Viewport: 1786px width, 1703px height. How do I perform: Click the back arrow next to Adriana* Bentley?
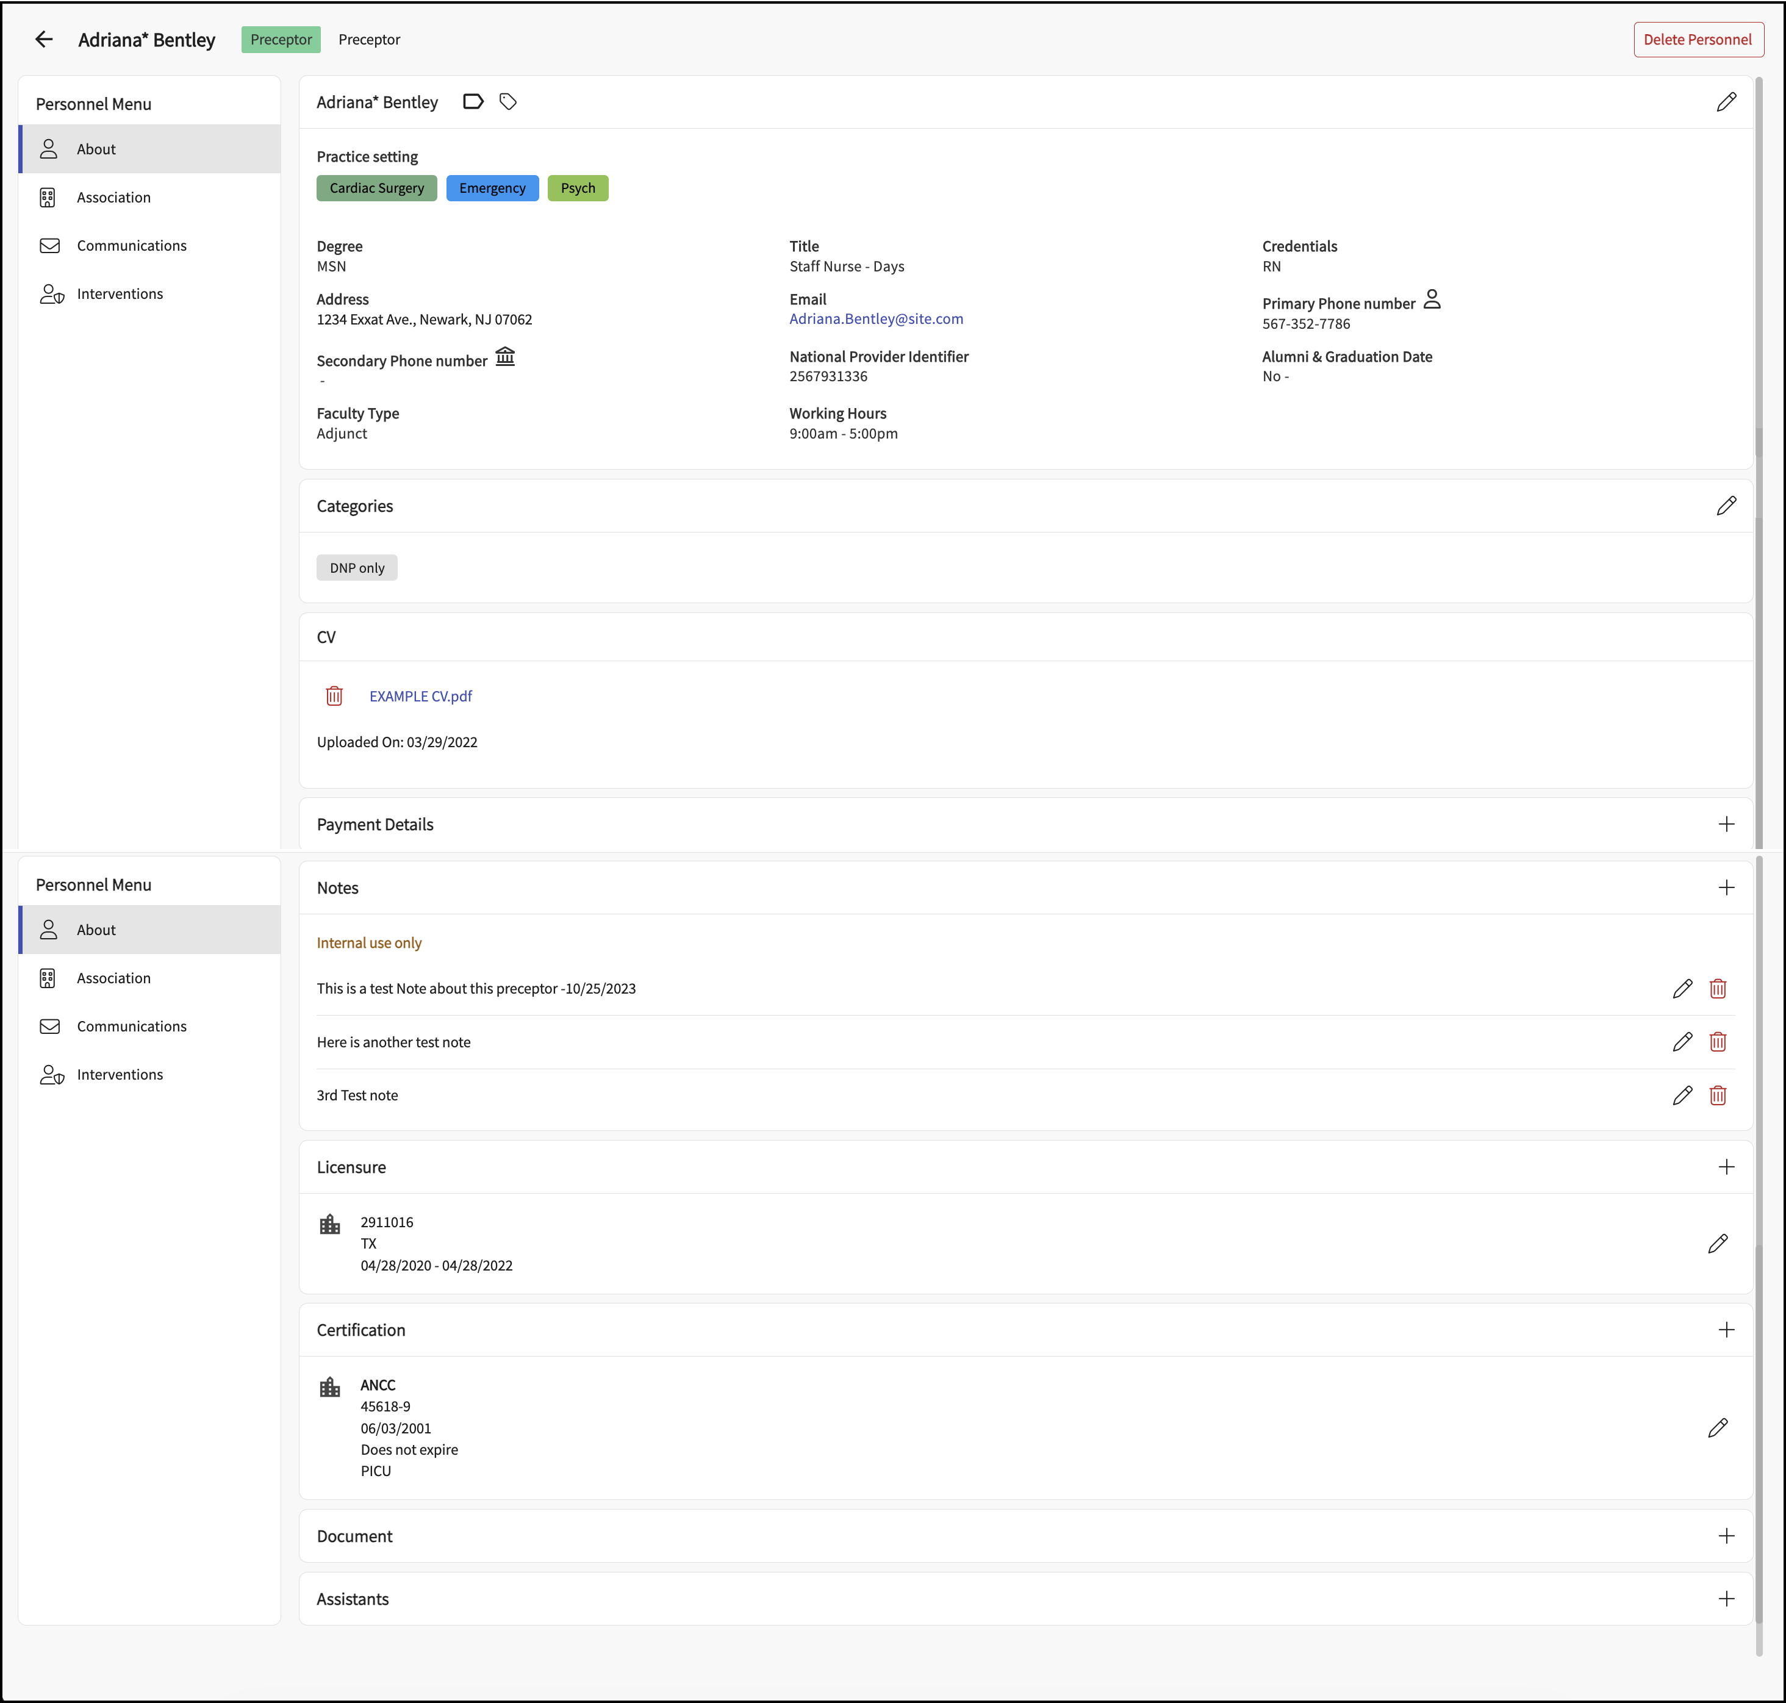tap(43, 39)
